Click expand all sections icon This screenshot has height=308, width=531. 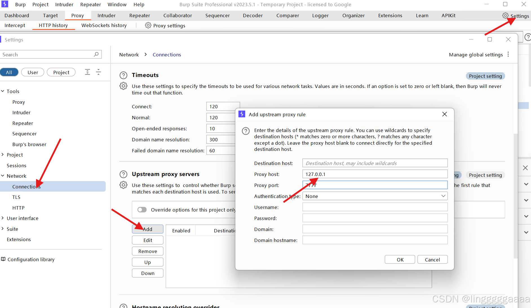pos(88,72)
